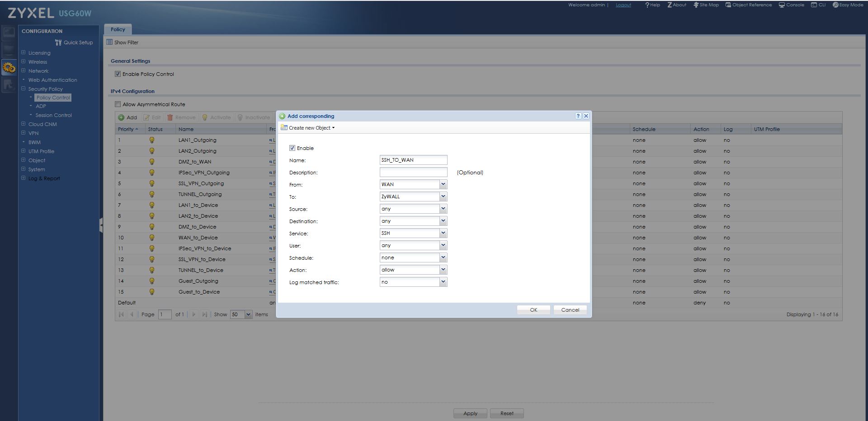Click the Console icon
The image size is (868, 421).
click(x=792, y=5)
